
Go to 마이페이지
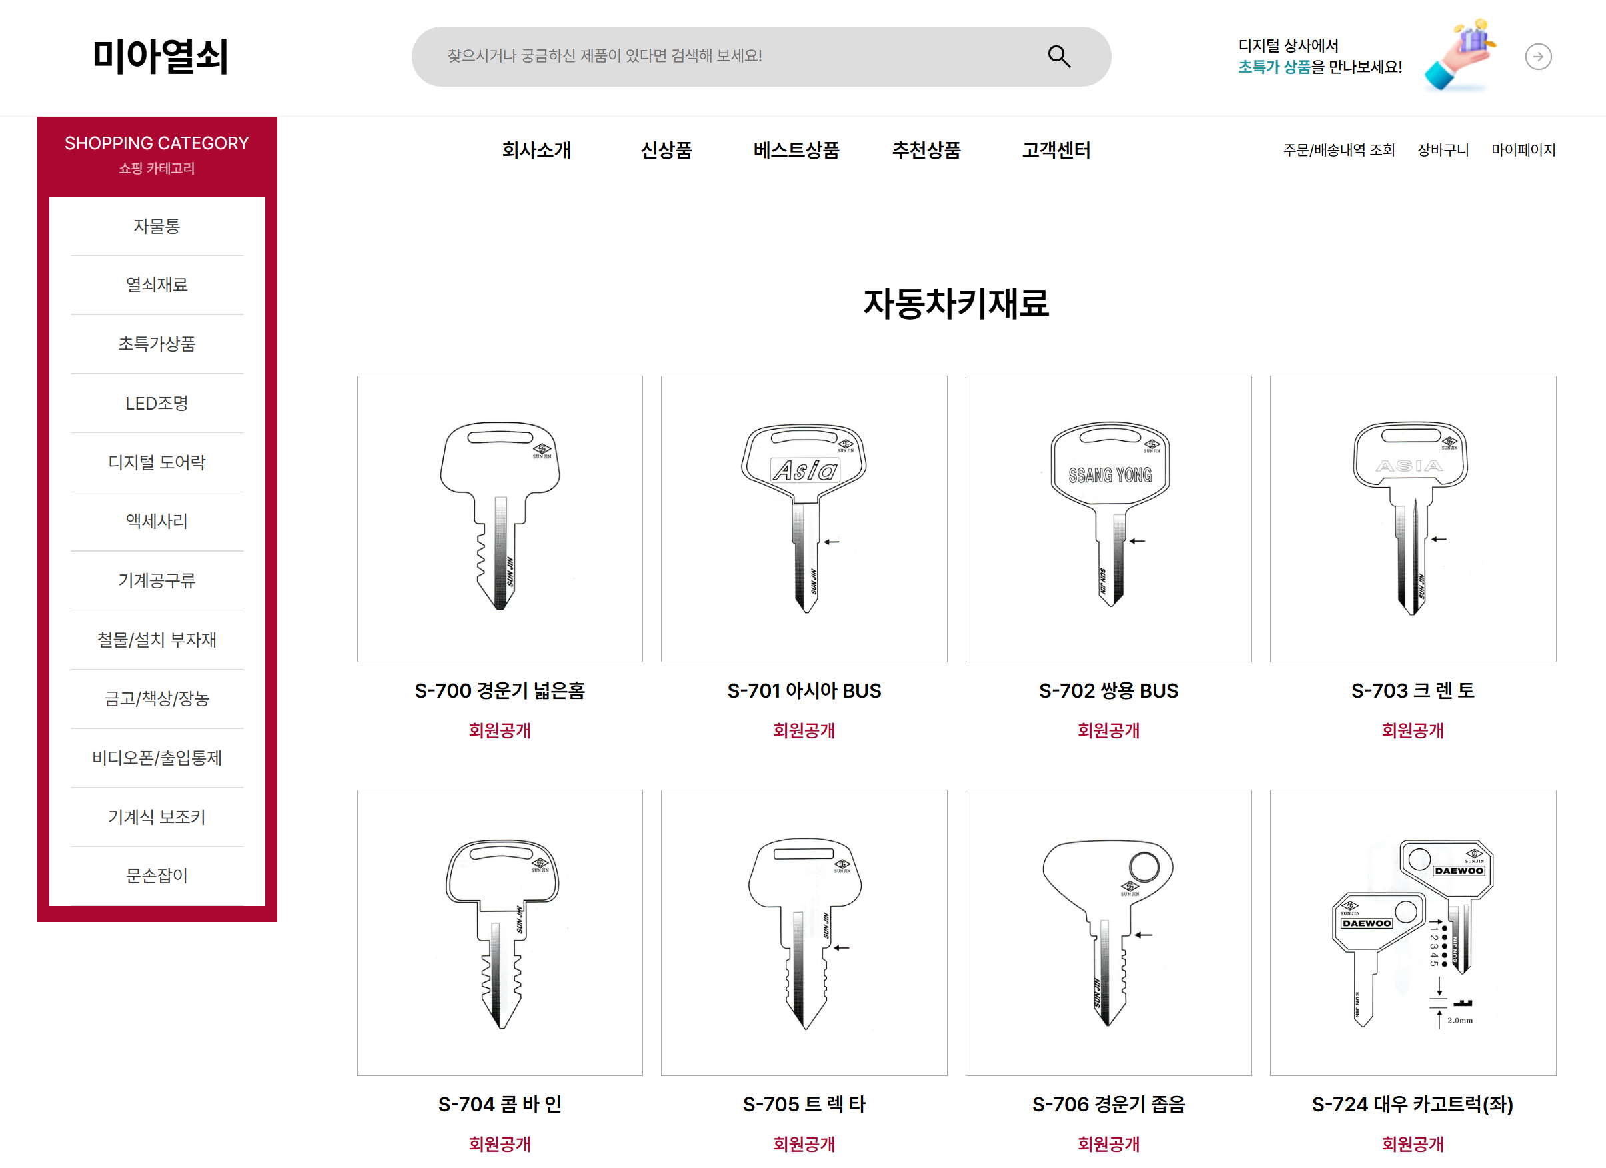point(1523,149)
